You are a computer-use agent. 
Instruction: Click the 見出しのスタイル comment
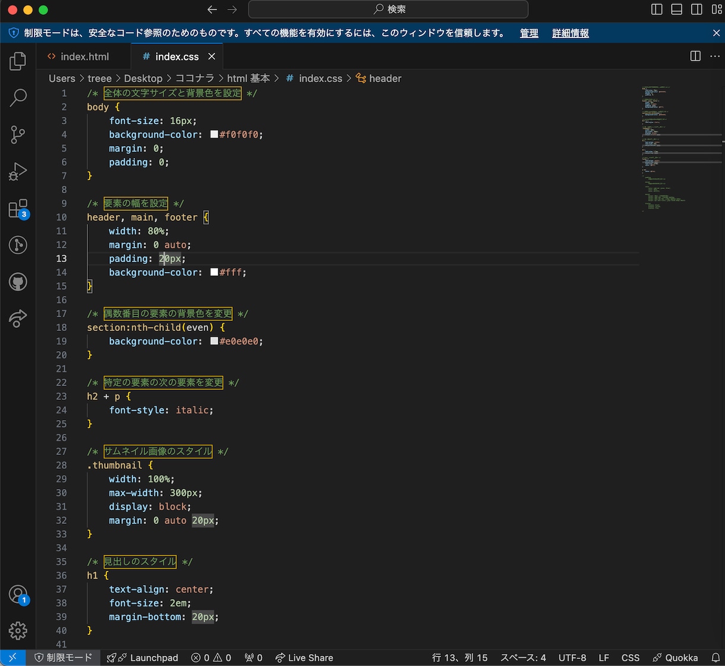point(140,561)
